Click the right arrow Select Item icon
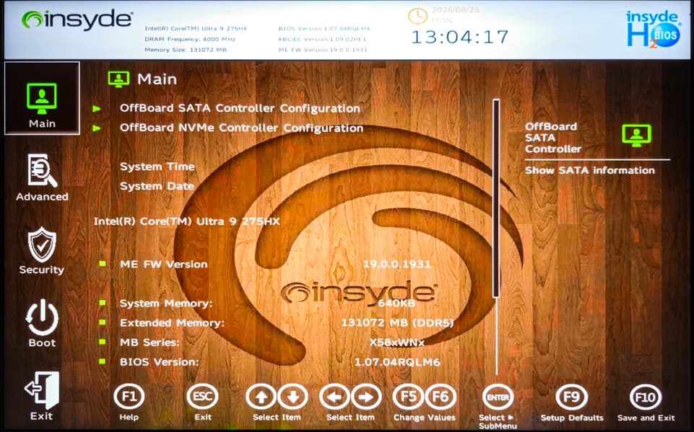 [366, 397]
